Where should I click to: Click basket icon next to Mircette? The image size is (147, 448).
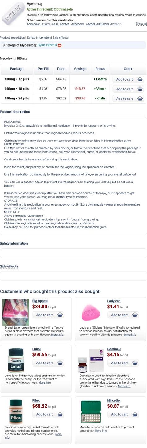coord(135,414)
